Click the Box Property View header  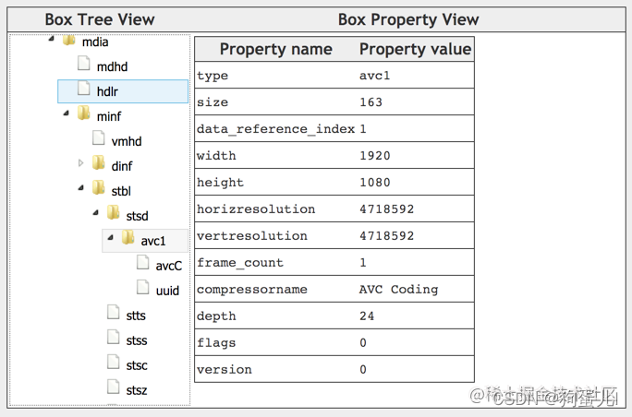[x=408, y=19]
